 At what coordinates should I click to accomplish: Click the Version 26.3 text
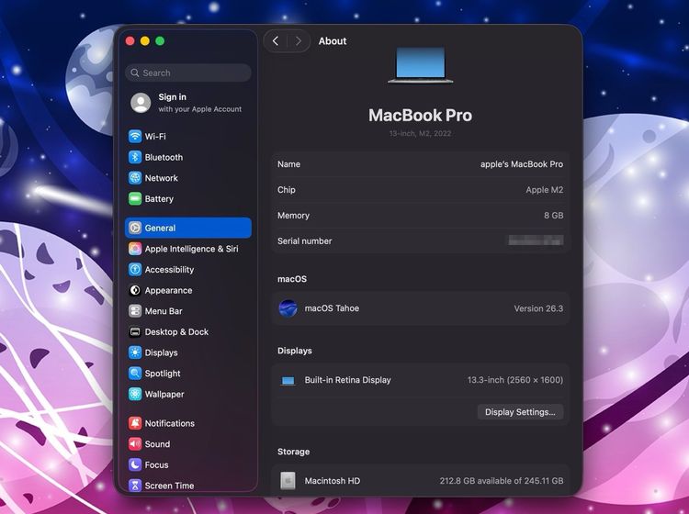click(x=538, y=308)
